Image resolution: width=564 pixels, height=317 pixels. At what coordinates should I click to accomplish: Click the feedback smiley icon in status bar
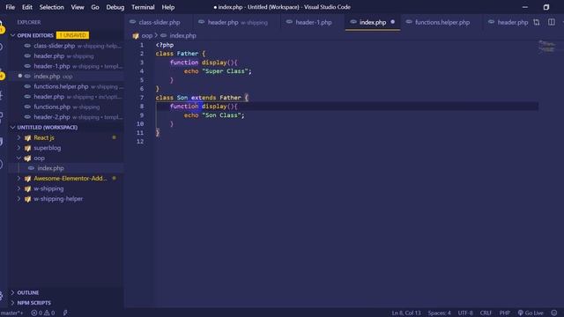(x=554, y=313)
